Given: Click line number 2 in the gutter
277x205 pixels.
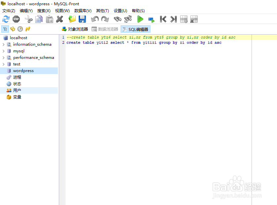Looking at the screenshot, I should click(x=63, y=42).
